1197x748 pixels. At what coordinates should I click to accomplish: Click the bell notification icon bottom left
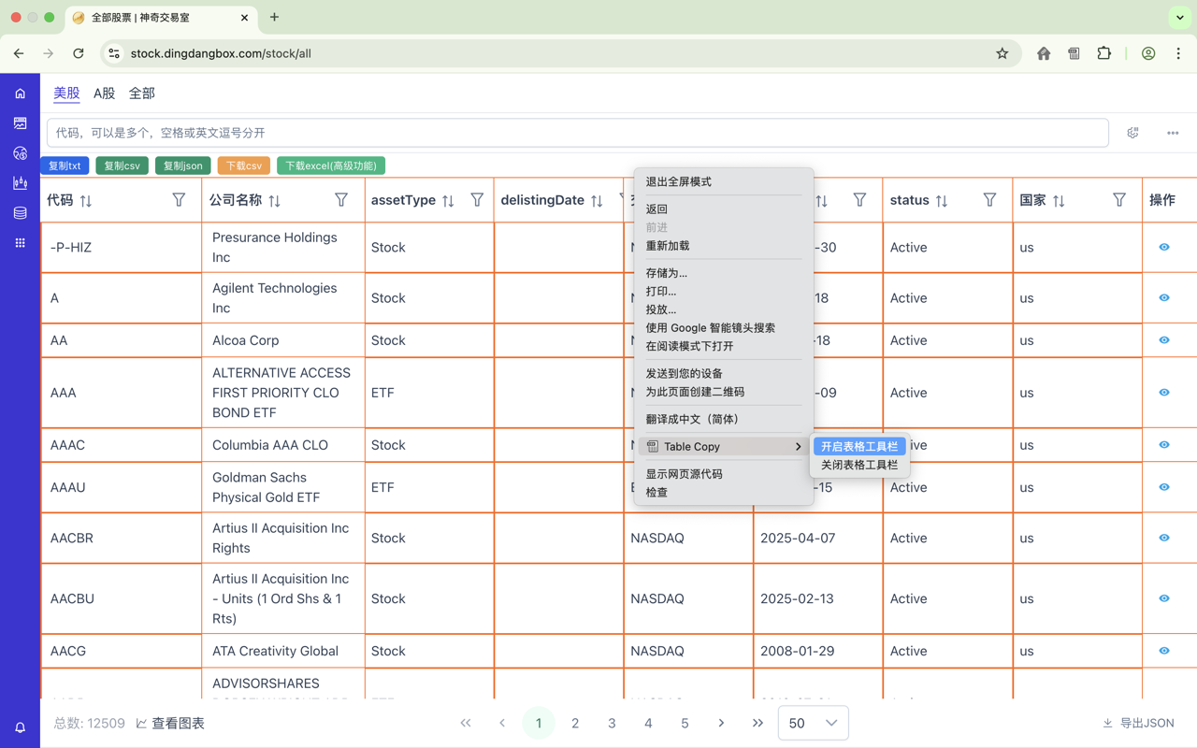[20, 726]
